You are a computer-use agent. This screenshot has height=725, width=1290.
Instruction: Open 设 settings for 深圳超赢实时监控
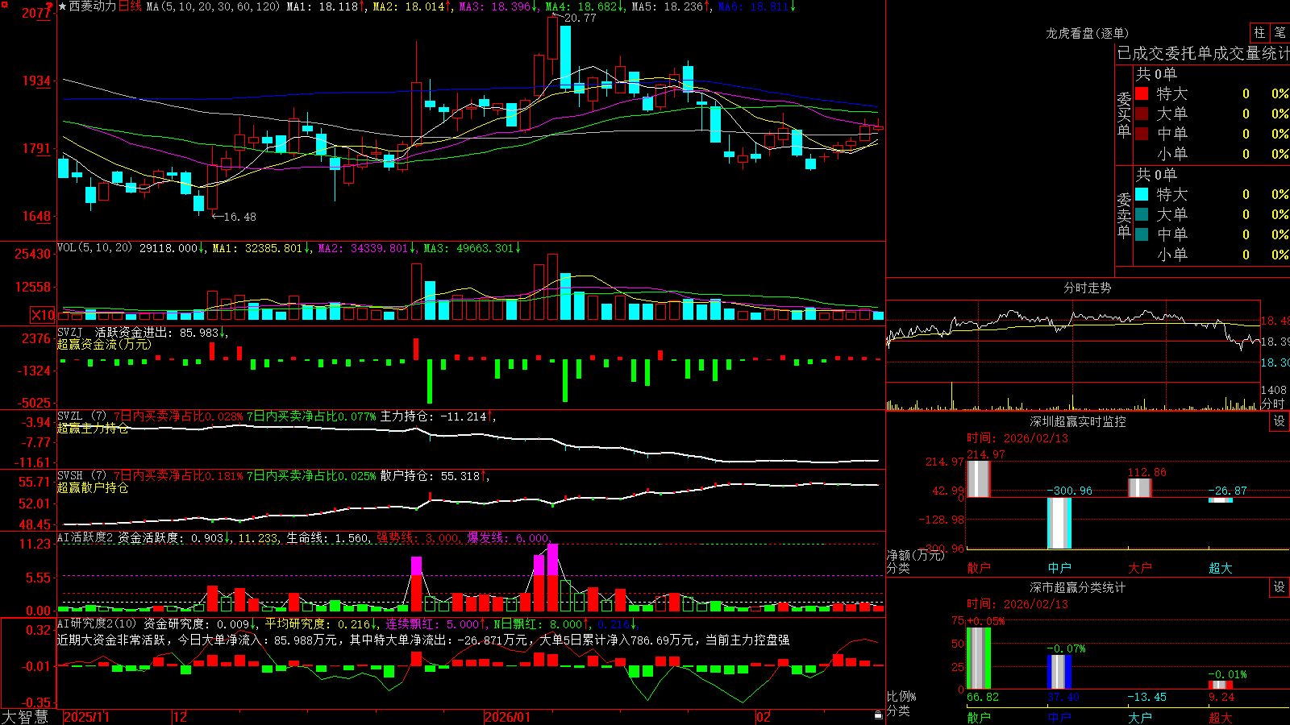pyautogui.click(x=1279, y=421)
